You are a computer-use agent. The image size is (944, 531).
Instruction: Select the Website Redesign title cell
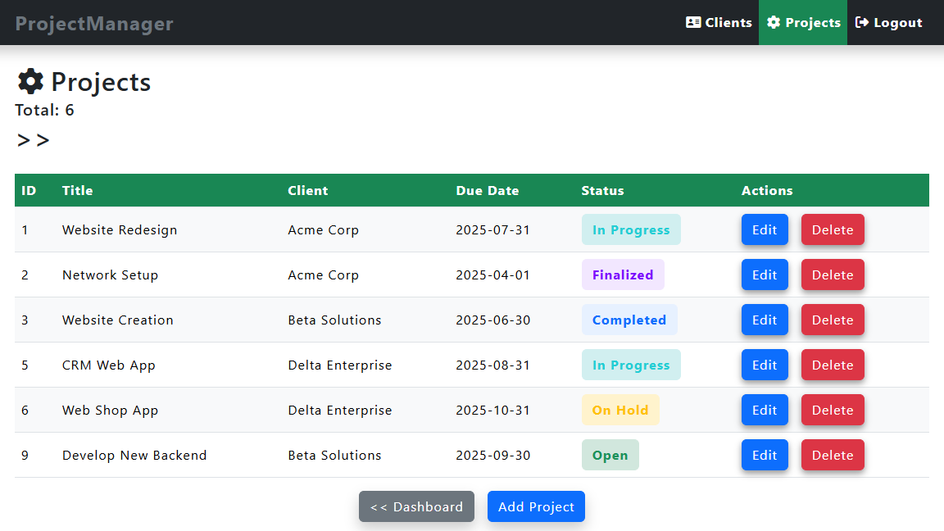click(x=120, y=229)
